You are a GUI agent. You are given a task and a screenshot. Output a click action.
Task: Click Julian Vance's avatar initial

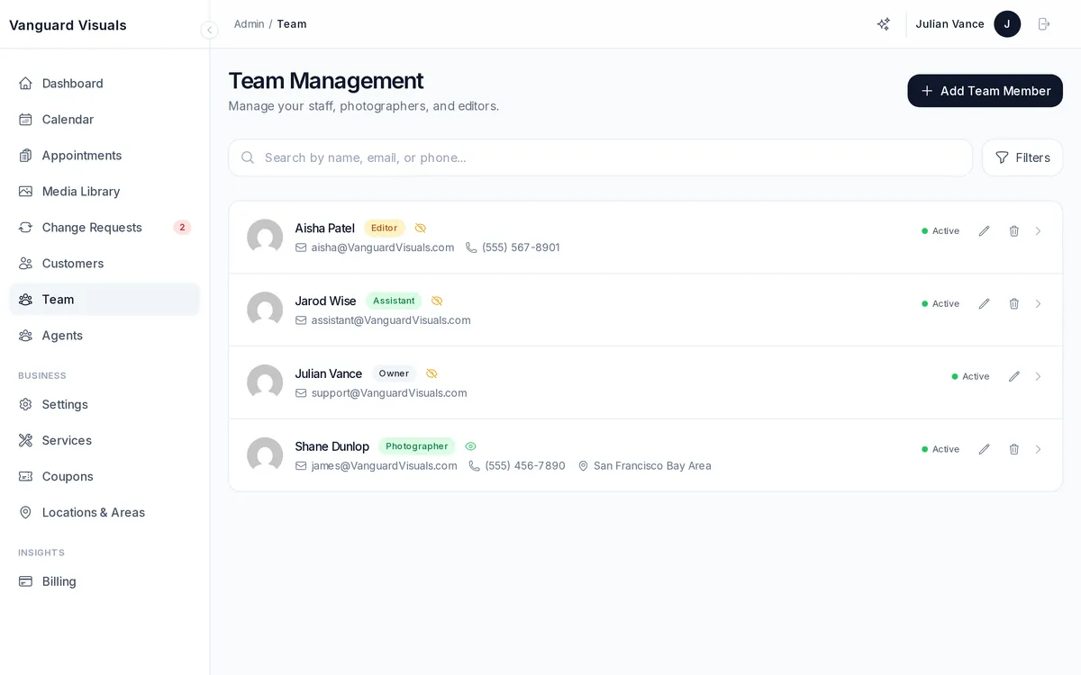click(x=1007, y=24)
